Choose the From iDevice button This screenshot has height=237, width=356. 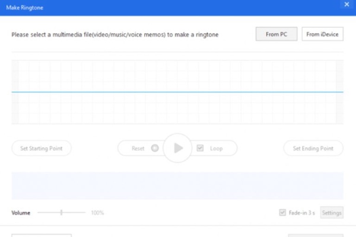323,34
